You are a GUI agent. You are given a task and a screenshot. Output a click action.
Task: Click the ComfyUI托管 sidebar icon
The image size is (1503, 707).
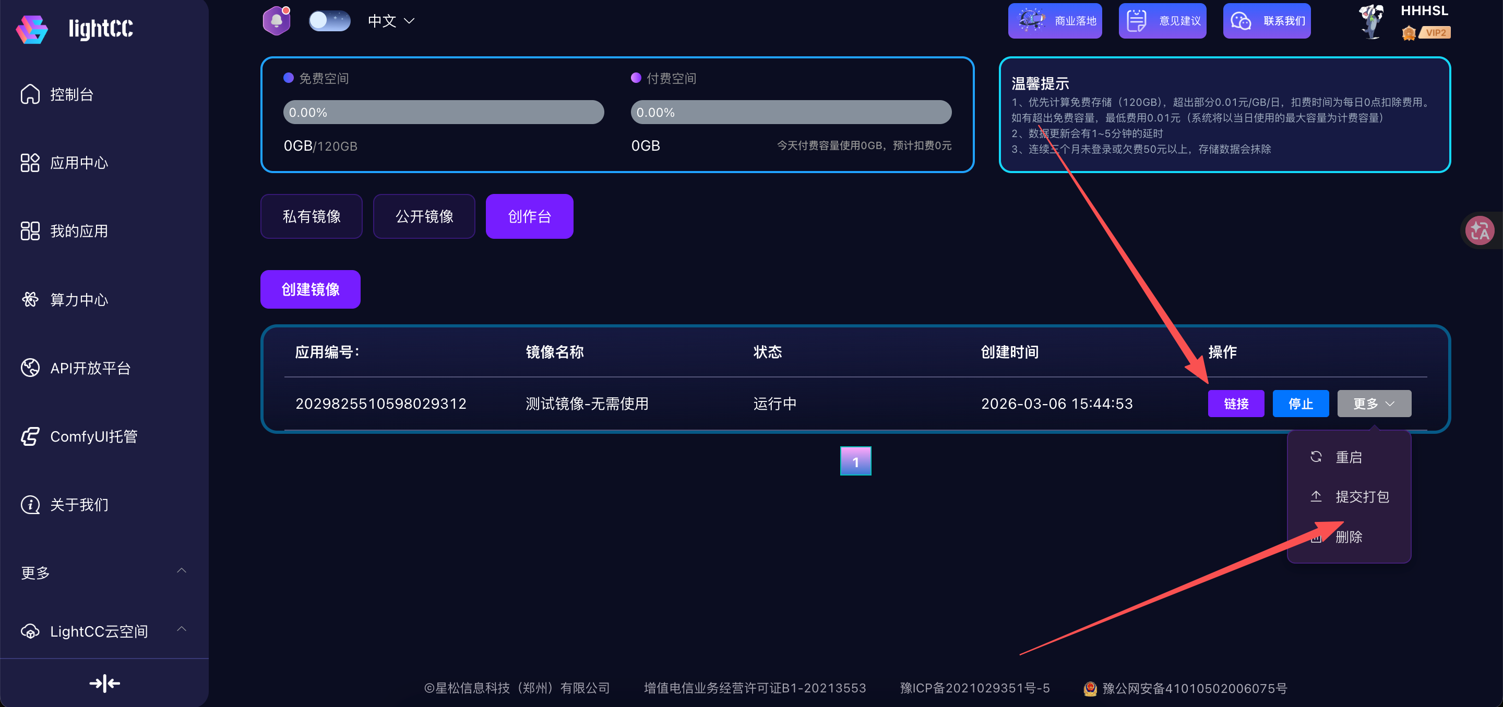tap(30, 436)
